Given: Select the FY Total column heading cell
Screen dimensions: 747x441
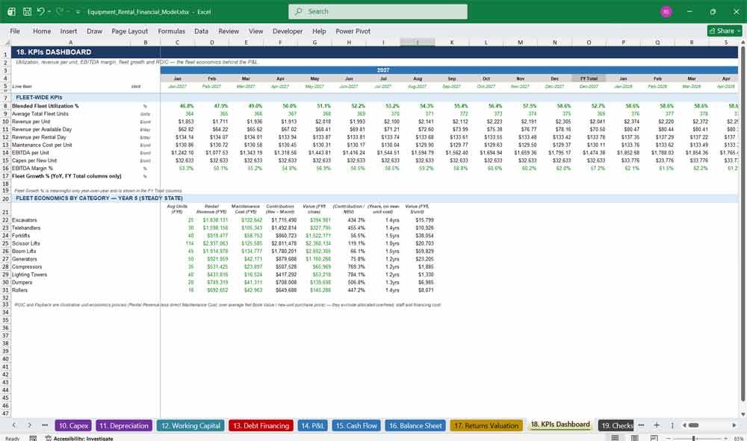Looking at the screenshot, I should 589,78.
